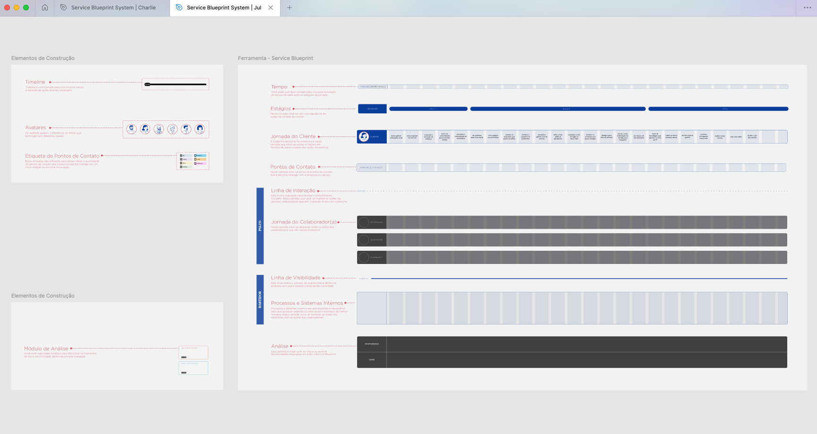Click the Jornada do Colaborador(a) heading
The width and height of the screenshot is (817, 434).
304,222
